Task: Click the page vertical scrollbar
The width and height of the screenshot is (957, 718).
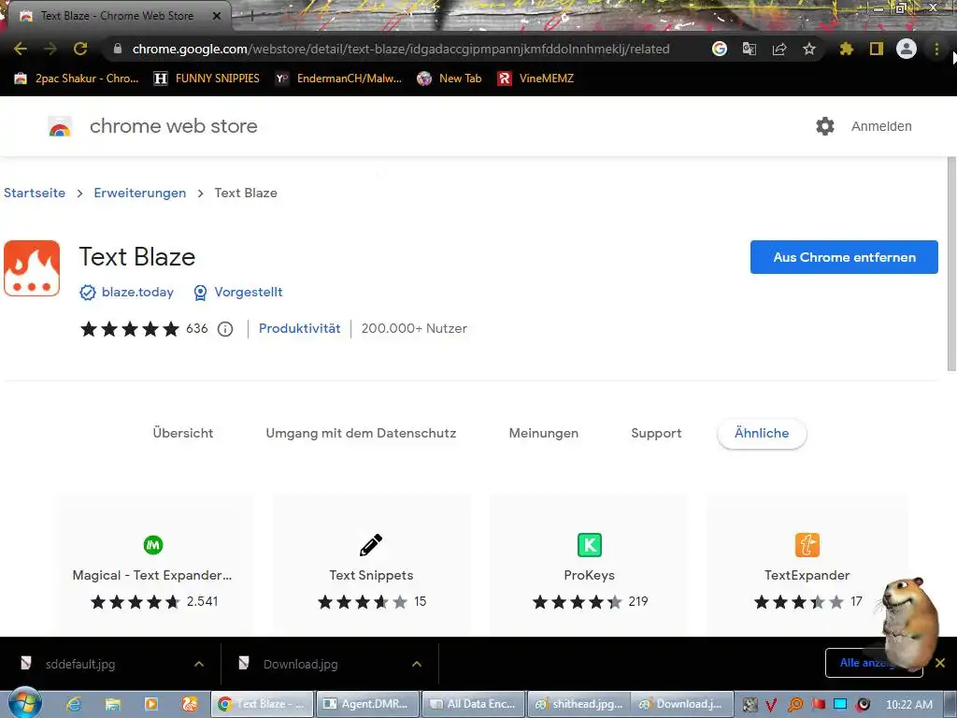Action: (951, 264)
